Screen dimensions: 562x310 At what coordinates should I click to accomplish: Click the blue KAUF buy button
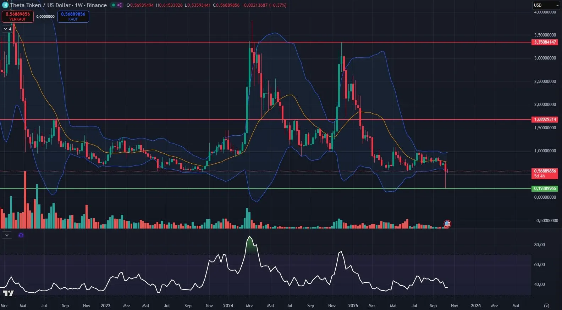73,16
